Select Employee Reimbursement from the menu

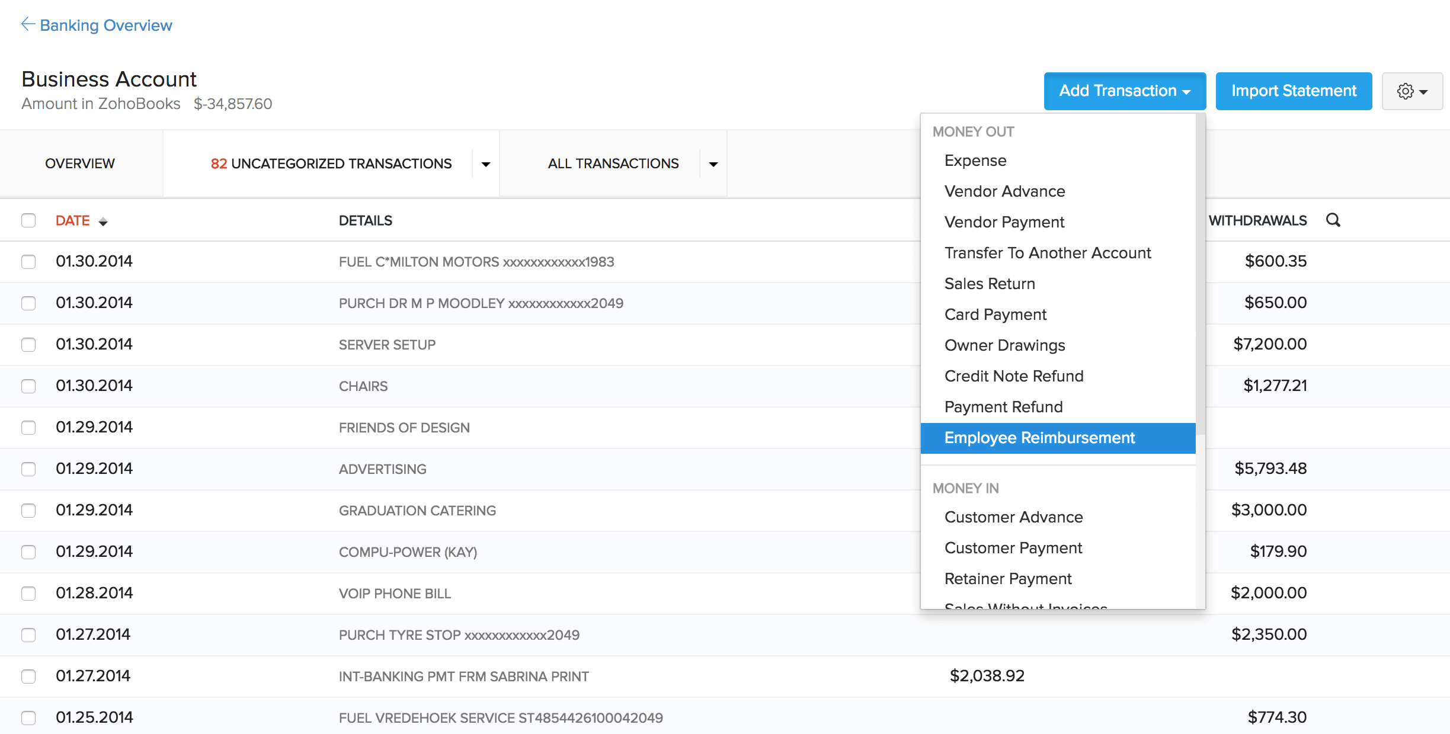[1039, 438]
